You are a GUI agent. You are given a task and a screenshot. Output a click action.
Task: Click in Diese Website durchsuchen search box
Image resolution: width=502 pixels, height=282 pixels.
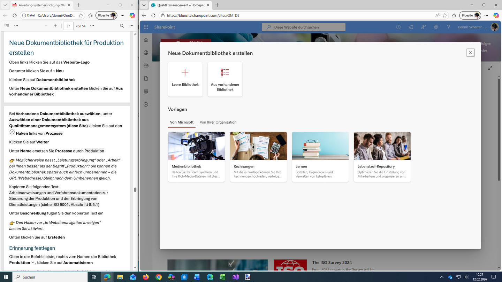[303, 27]
